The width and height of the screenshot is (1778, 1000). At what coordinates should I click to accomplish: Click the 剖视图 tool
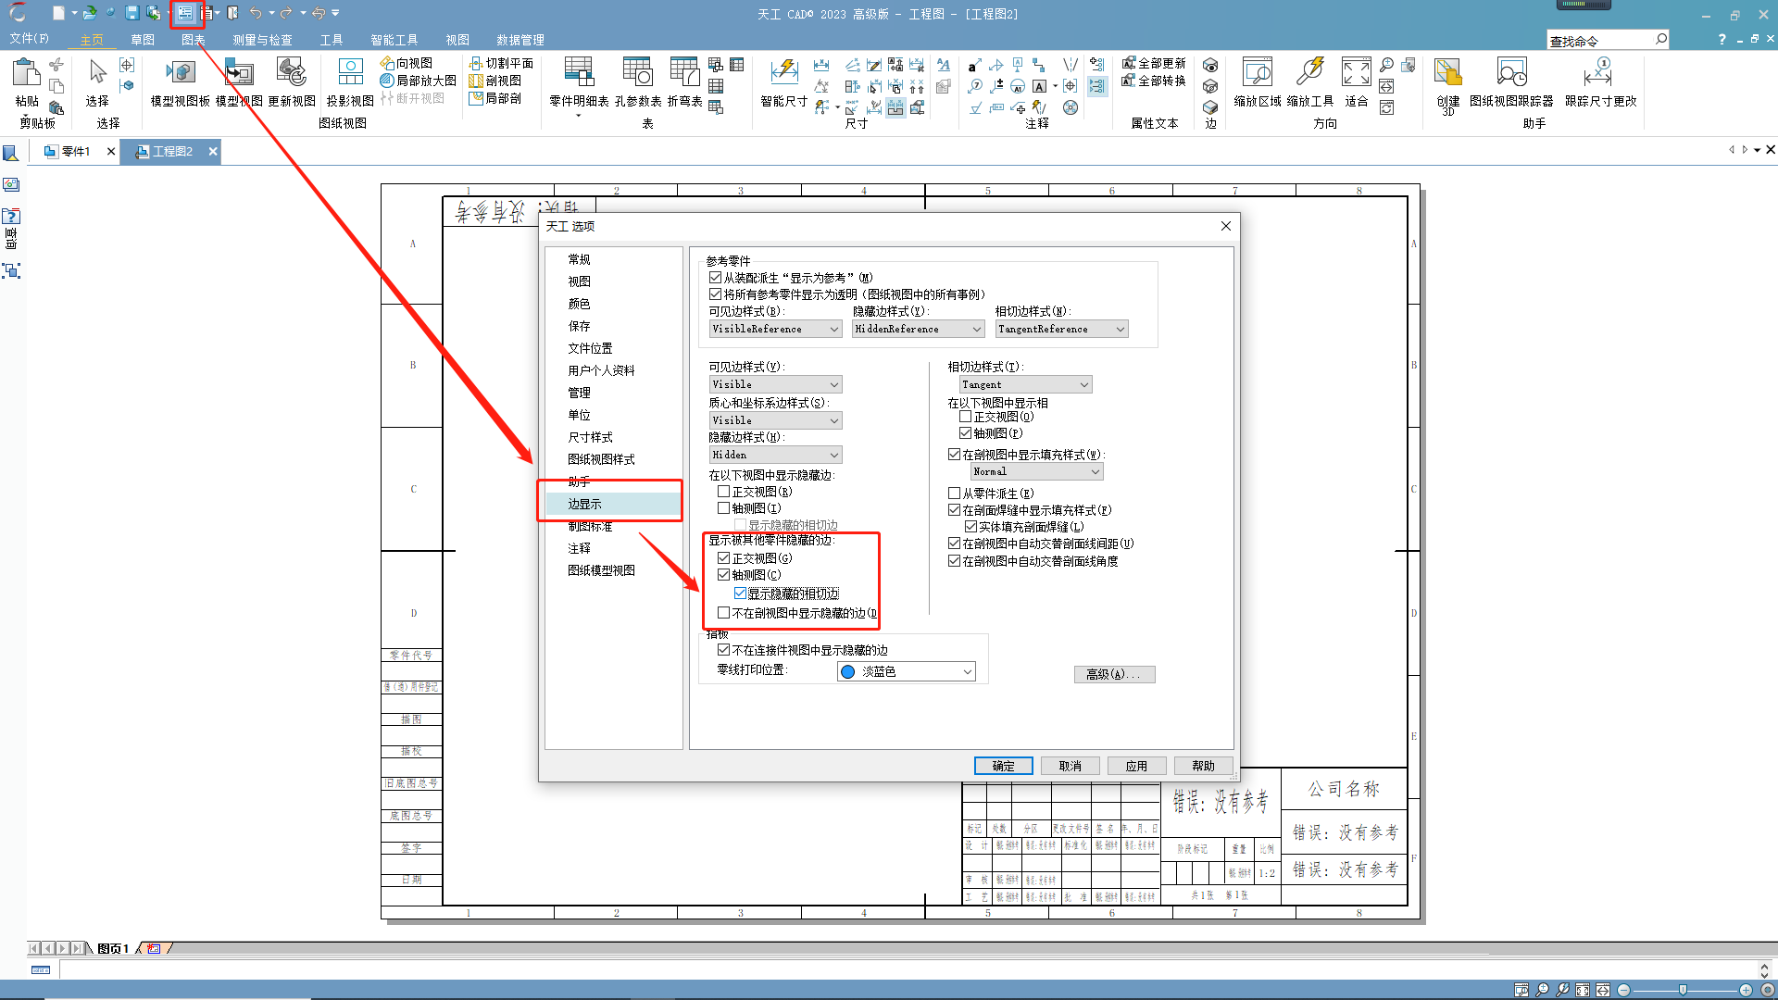click(495, 81)
